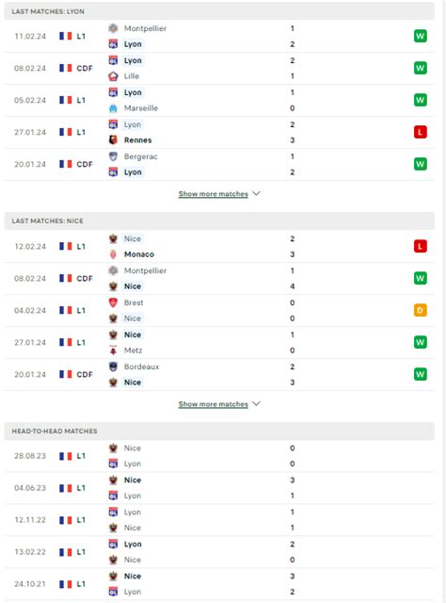Select the Last Matches: Nice section header
This screenshot has height=603, width=446.
[219, 220]
